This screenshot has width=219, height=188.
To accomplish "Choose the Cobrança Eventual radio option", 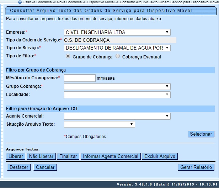I will pyautogui.click(x=118, y=57).
